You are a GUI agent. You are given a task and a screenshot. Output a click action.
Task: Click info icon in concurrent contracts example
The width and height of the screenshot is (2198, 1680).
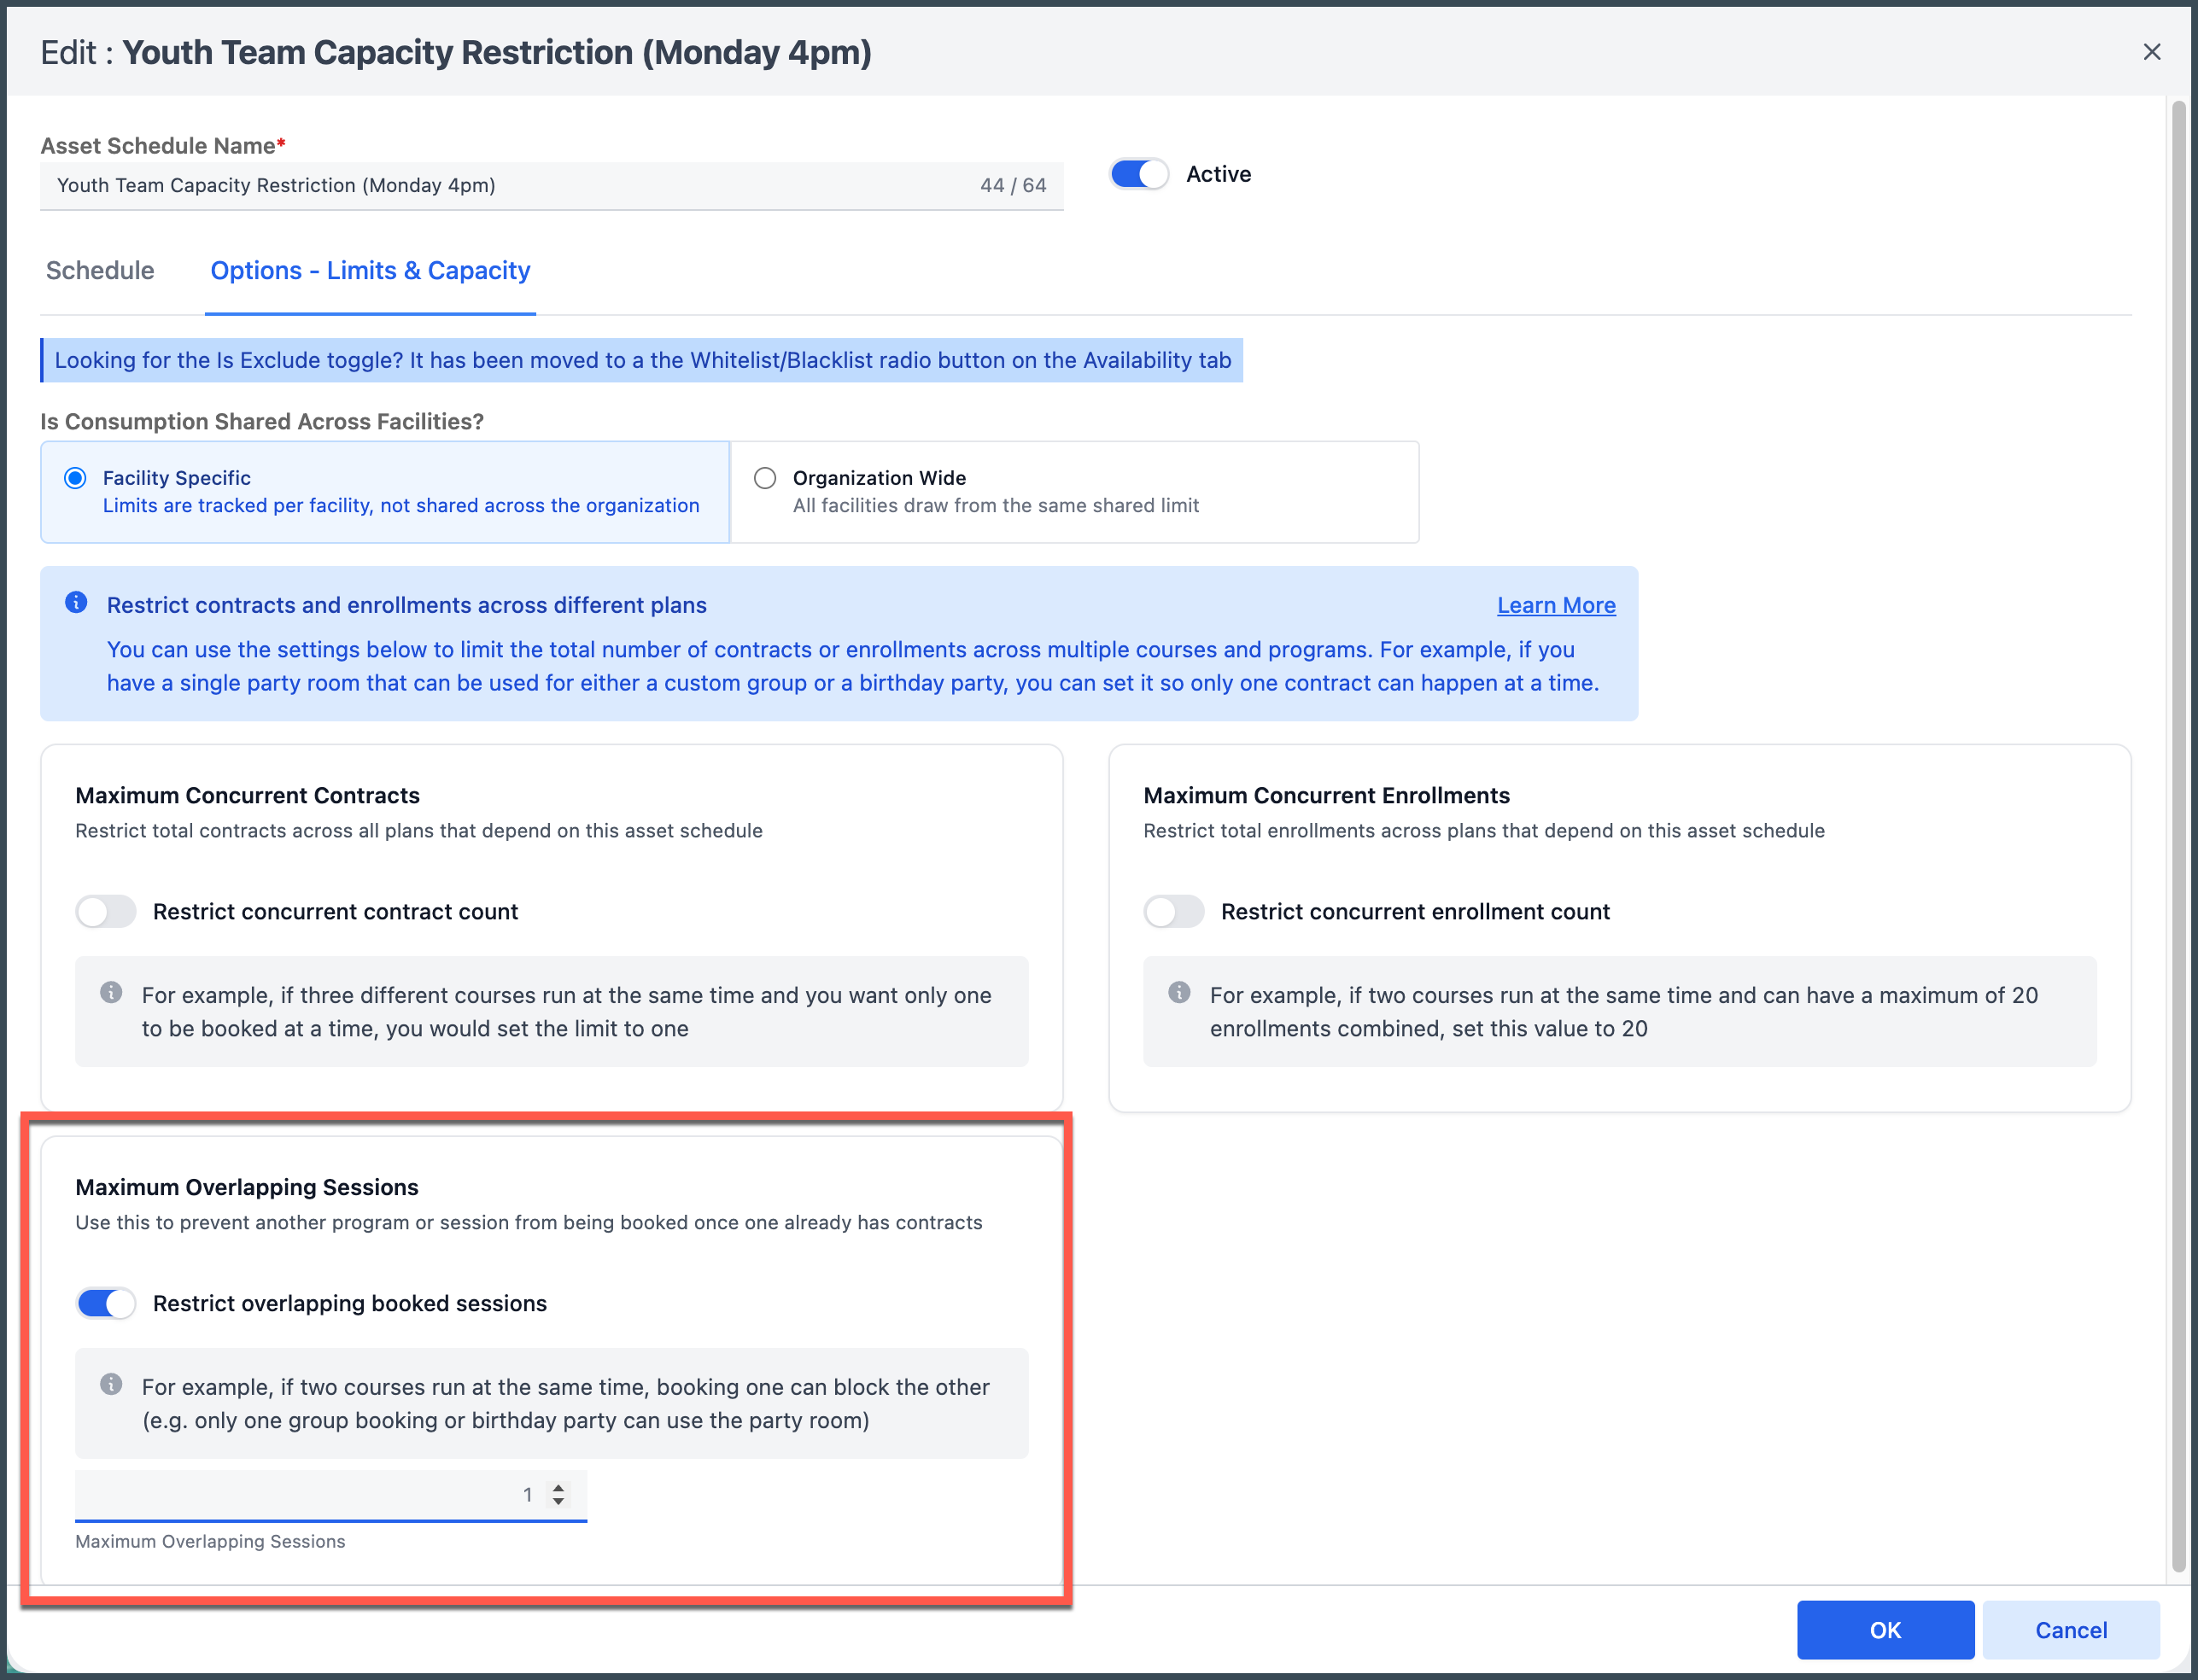pos(111,992)
